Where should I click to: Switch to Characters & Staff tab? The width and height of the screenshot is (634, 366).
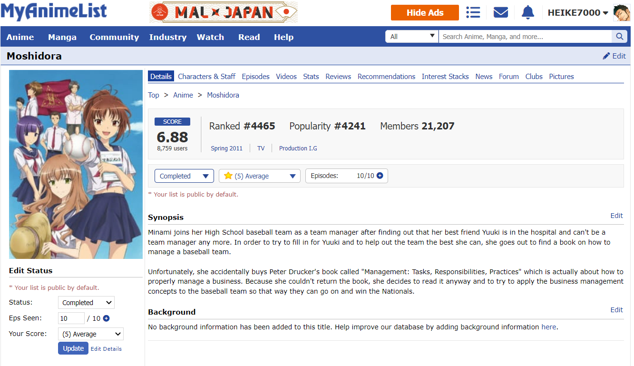click(x=207, y=77)
